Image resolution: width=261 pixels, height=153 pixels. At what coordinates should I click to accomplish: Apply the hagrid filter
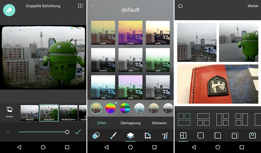(x=158, y=87)
